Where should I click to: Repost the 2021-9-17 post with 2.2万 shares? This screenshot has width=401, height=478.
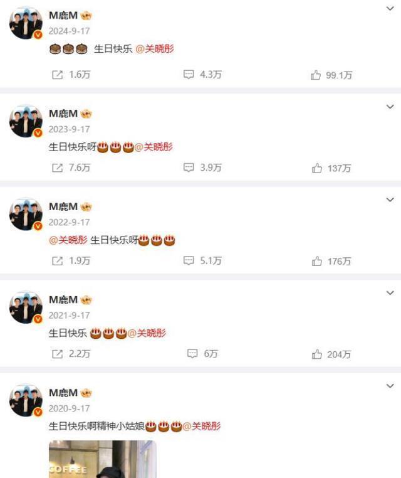(x=71, y=354)
